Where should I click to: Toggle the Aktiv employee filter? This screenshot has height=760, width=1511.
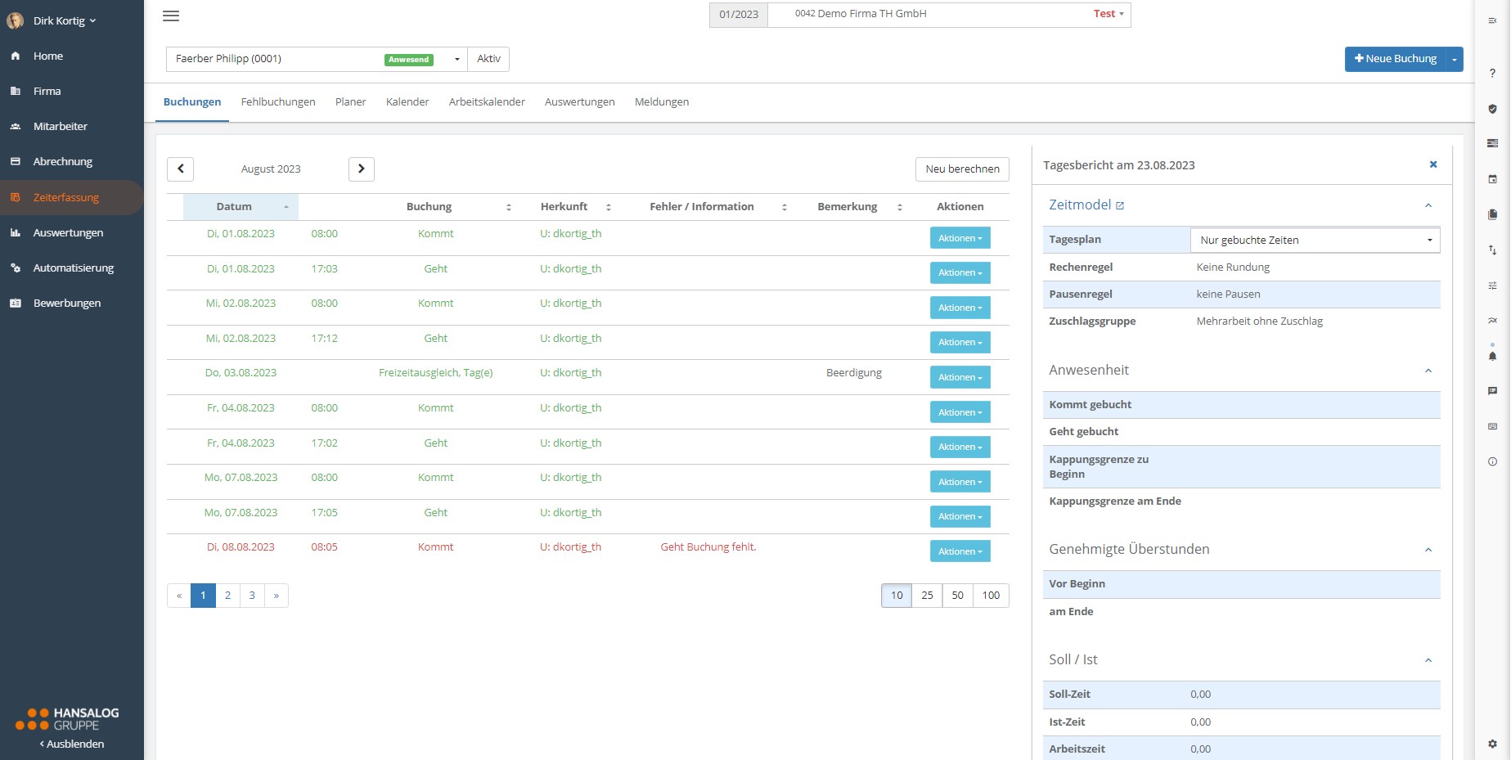488,59
